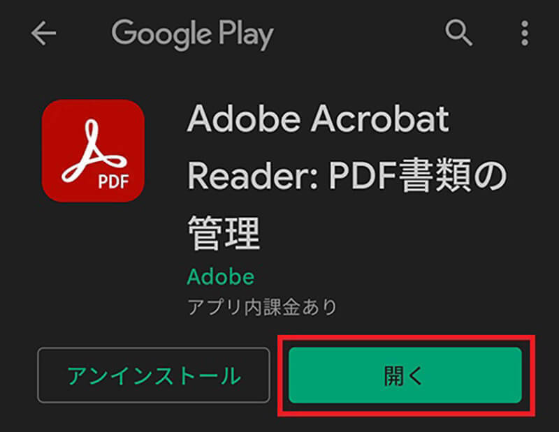Uninstall Acrobat Reader with the outlined button
This screenshot has height=432, width=559.
pyautogui.click(x=154, y=375)
